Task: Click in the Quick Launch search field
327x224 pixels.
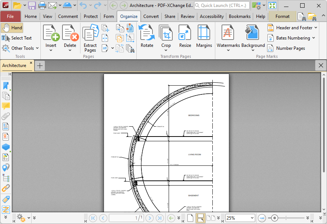Action: [x=222, y=5]
